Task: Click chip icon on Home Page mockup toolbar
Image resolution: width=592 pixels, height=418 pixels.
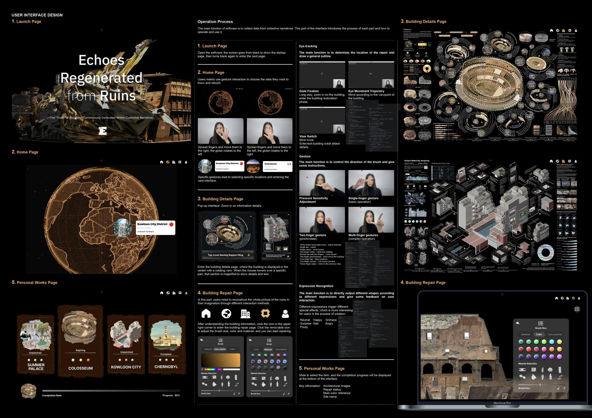Action: (x=180, y=162)
